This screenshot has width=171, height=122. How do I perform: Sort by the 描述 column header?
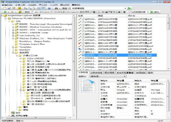tap(112, 16)
